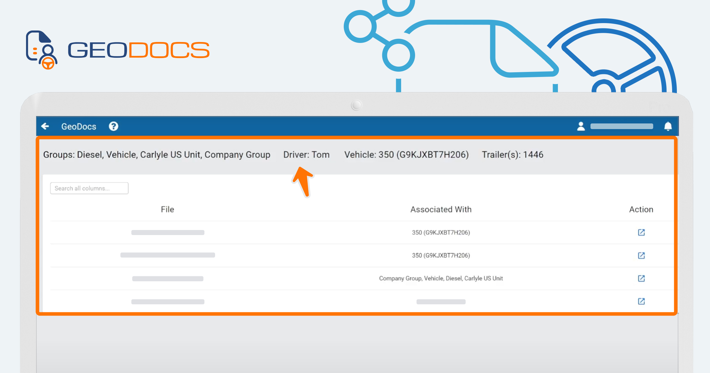The image size is (710, 373).
Task: Click the Driver: Tom label
Action: 306,155
